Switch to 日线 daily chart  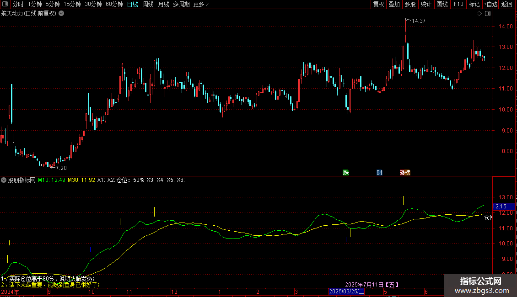[x=133, y=4]
